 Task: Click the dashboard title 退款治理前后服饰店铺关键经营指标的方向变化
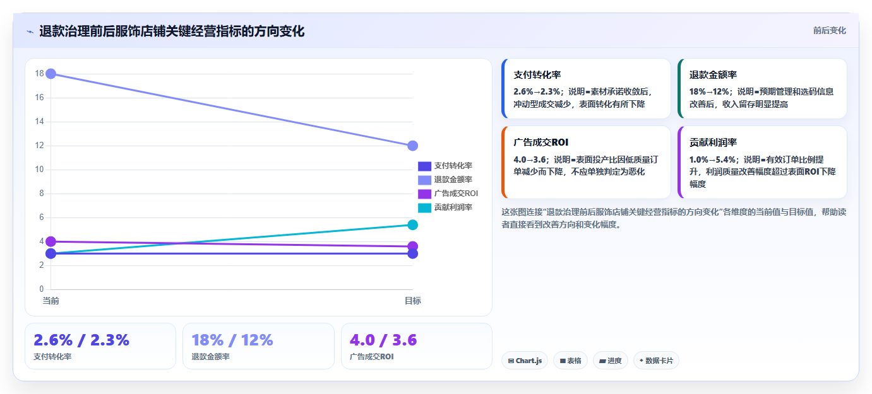172,31
